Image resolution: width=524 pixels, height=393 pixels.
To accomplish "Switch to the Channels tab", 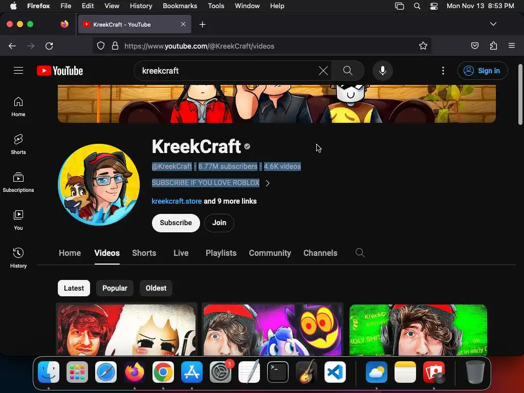I will click(320, 253).
